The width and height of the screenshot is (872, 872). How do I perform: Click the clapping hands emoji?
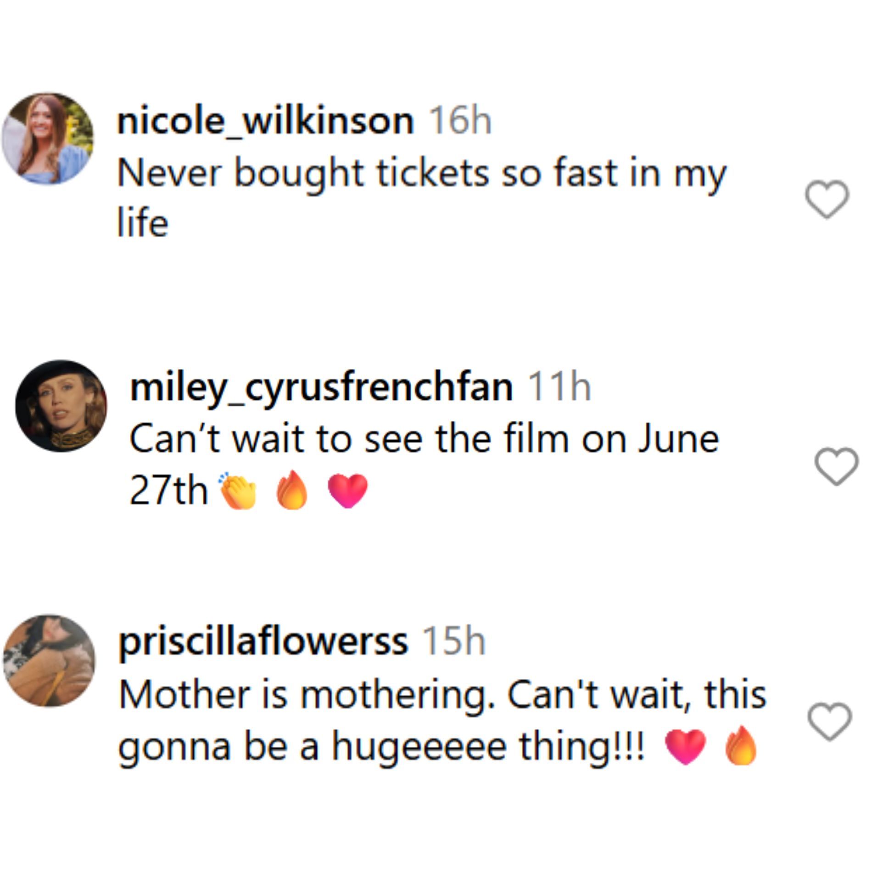click(x=238, y=491)
